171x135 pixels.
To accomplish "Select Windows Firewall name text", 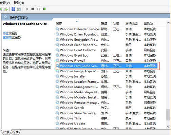I will [72, 60].
